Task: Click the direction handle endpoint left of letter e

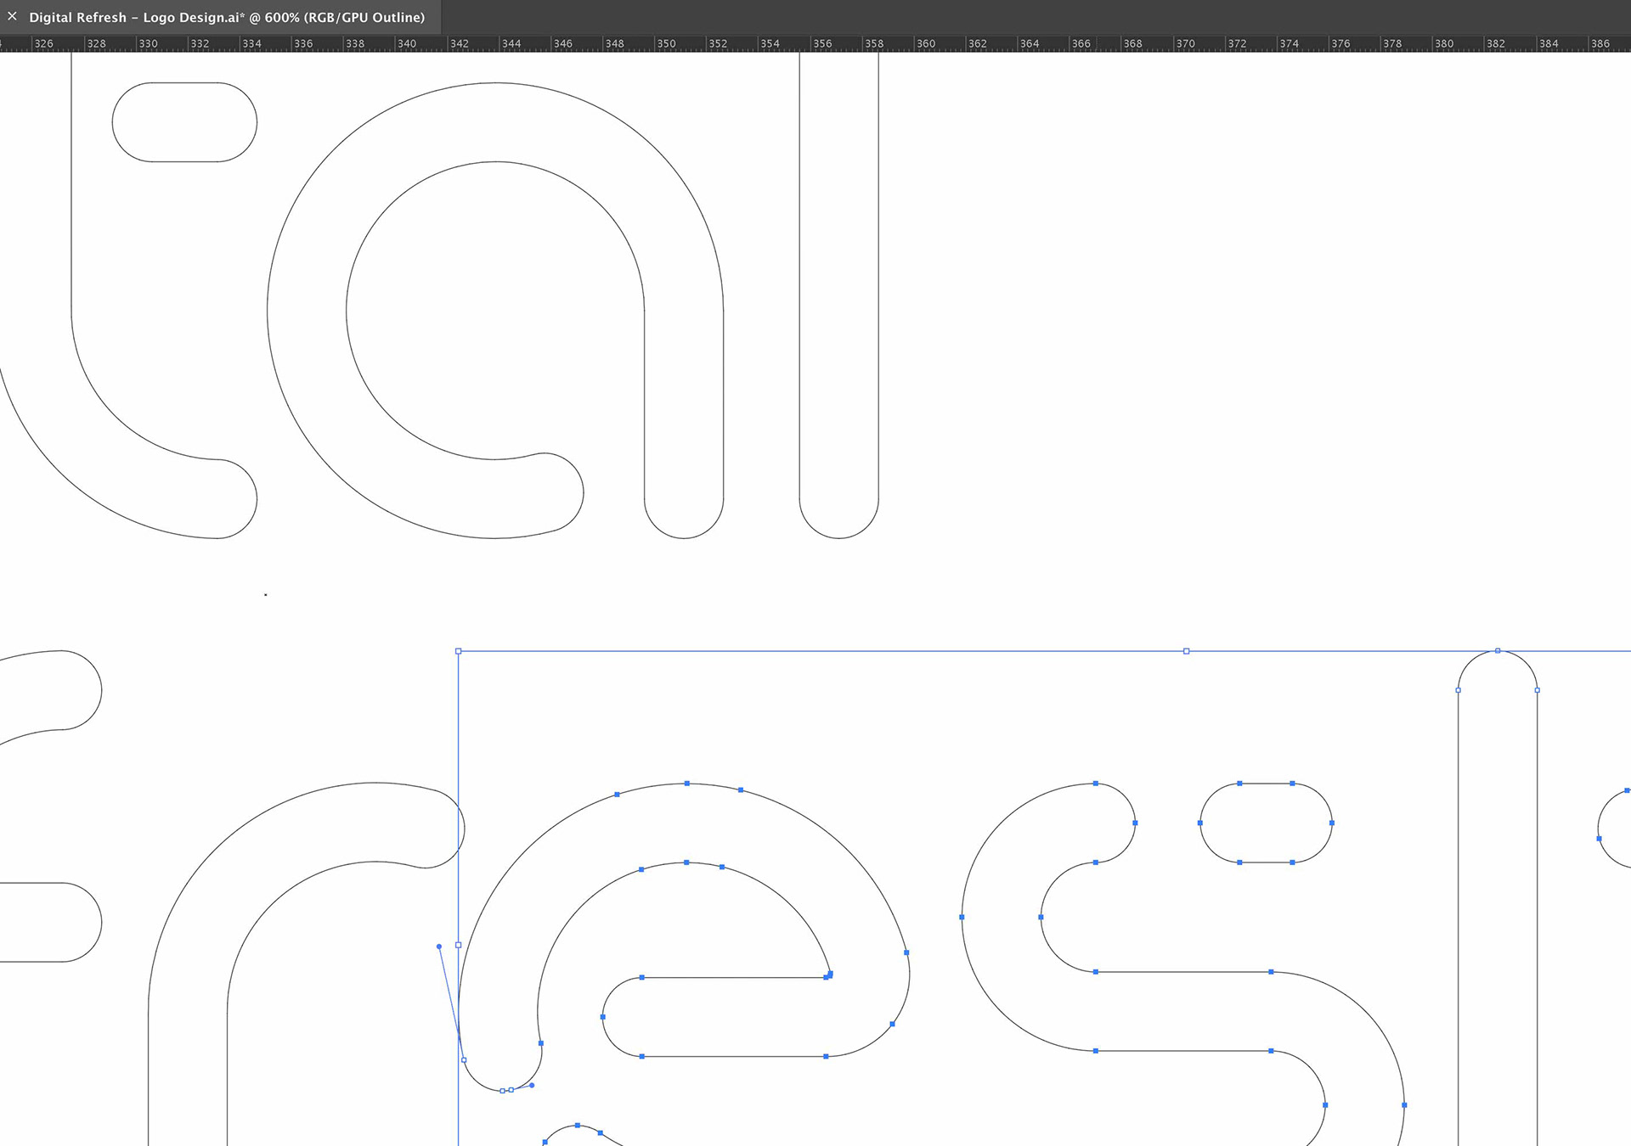Action: [x=439, y=947]
